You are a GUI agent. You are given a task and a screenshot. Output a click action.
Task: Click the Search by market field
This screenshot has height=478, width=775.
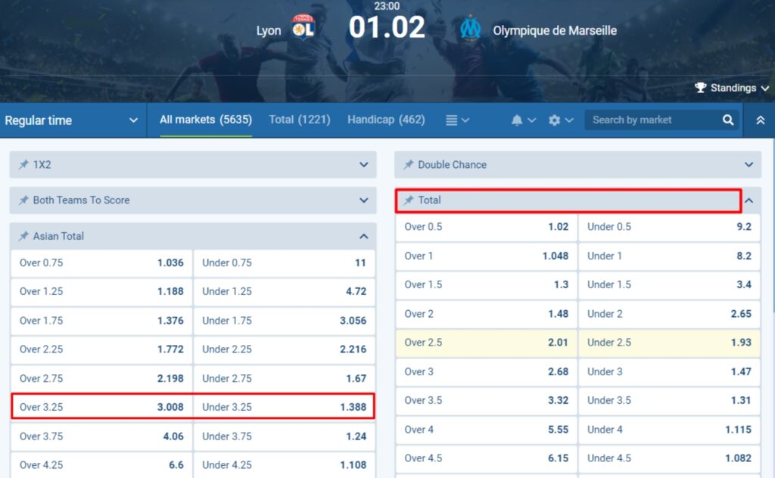(651, 120)
